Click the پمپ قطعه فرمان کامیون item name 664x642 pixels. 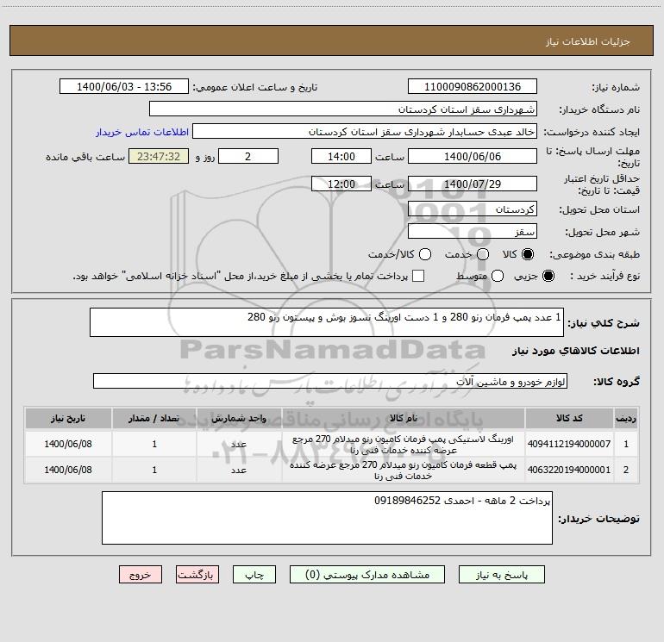[404, 471]
